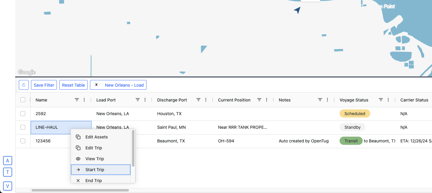
Task: Check the box for trip 2592
Action: (x=23, y=114)
